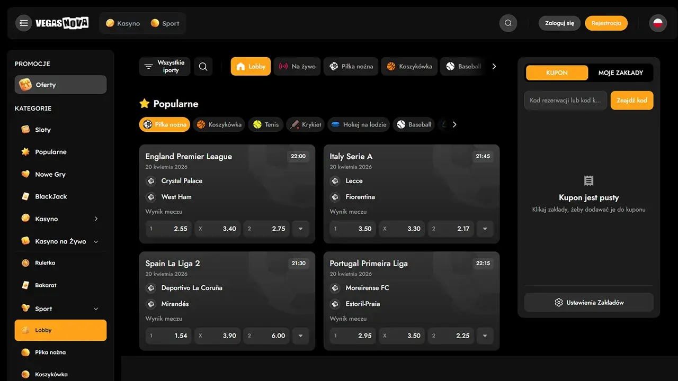
Task: Click the sports search magnifier icon
Action: [203, 67]
